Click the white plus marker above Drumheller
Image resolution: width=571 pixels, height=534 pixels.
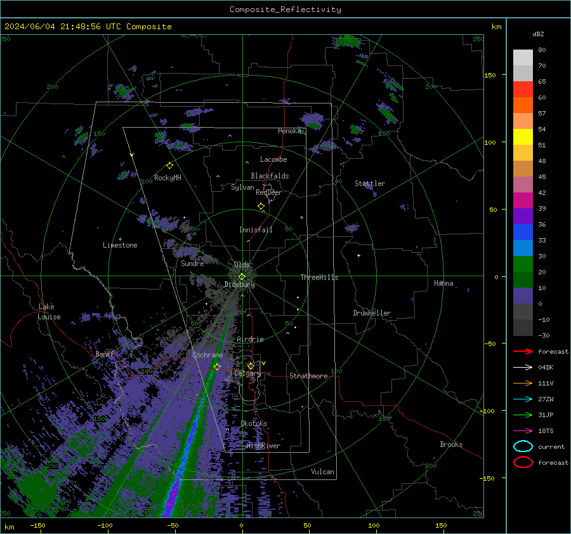tap(358, 255)
